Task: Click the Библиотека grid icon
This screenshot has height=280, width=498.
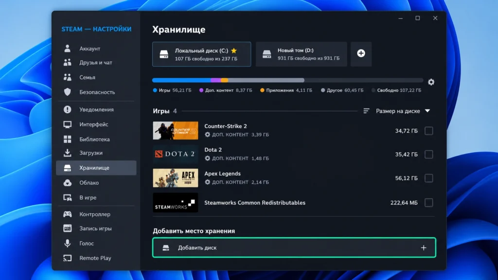Action: 67,139
